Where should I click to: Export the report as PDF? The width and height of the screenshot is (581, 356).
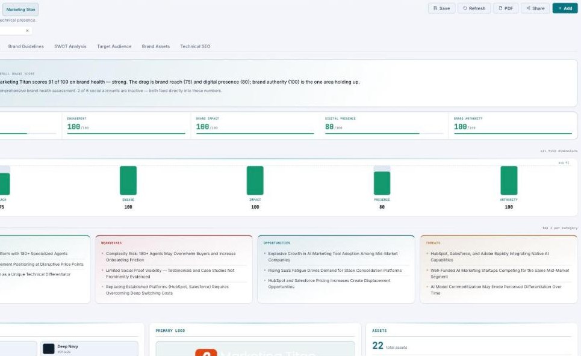505,8
